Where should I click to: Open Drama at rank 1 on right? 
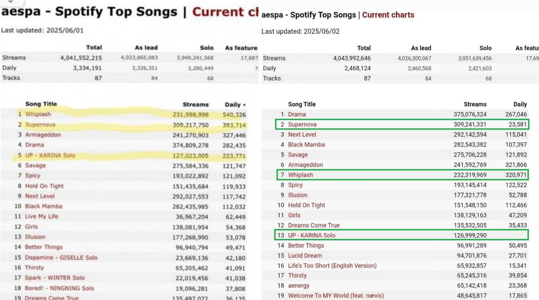(x=297, y=114)
